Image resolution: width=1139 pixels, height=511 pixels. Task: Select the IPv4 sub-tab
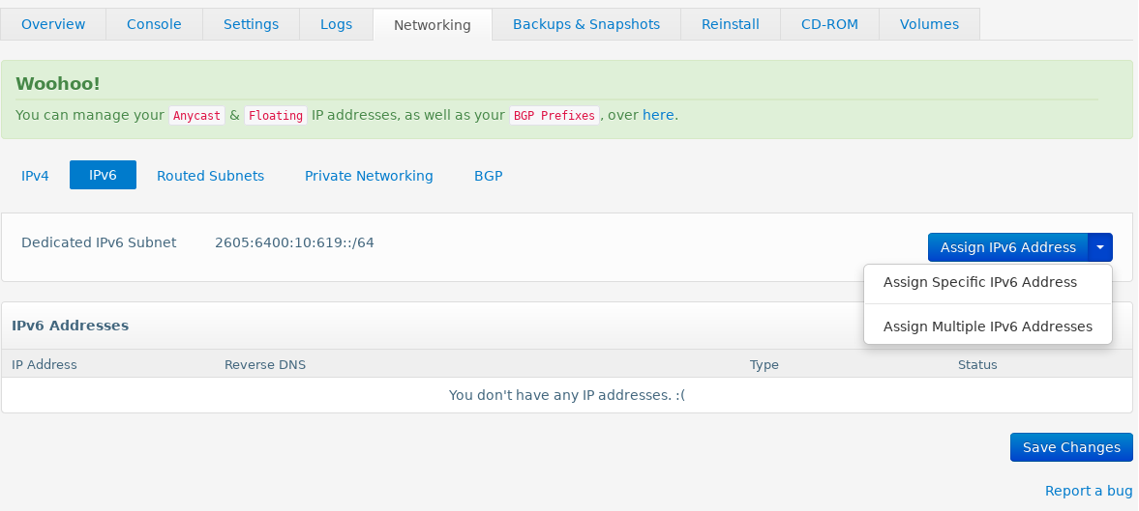[35, 176]
